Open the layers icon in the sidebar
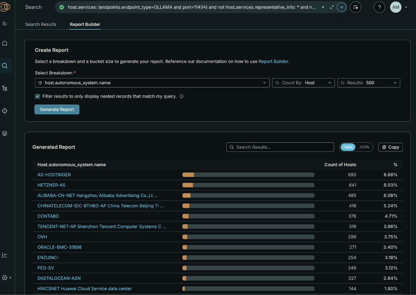The image size is (416, 295). (5, 133)
